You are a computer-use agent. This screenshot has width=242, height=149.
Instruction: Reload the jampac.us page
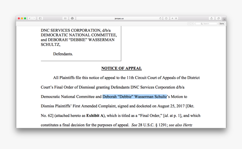160,18
